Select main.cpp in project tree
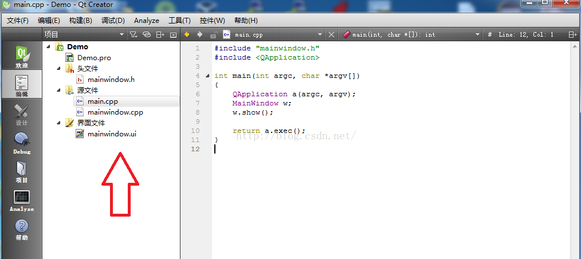 click(103, 101)
